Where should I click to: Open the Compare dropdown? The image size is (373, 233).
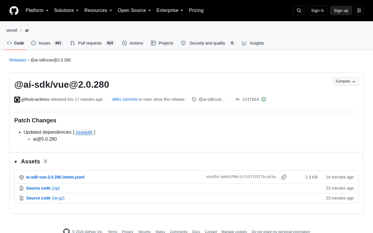click(x=346, y=82)
